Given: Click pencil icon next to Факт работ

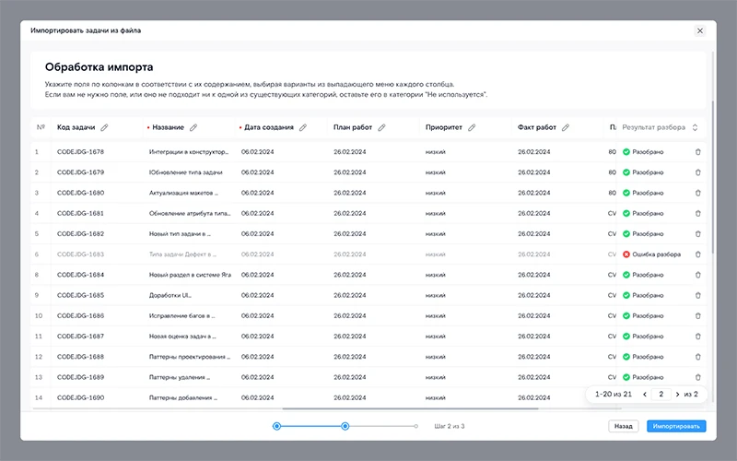Looking at the screenshot, I should click(x=566, y=127).
